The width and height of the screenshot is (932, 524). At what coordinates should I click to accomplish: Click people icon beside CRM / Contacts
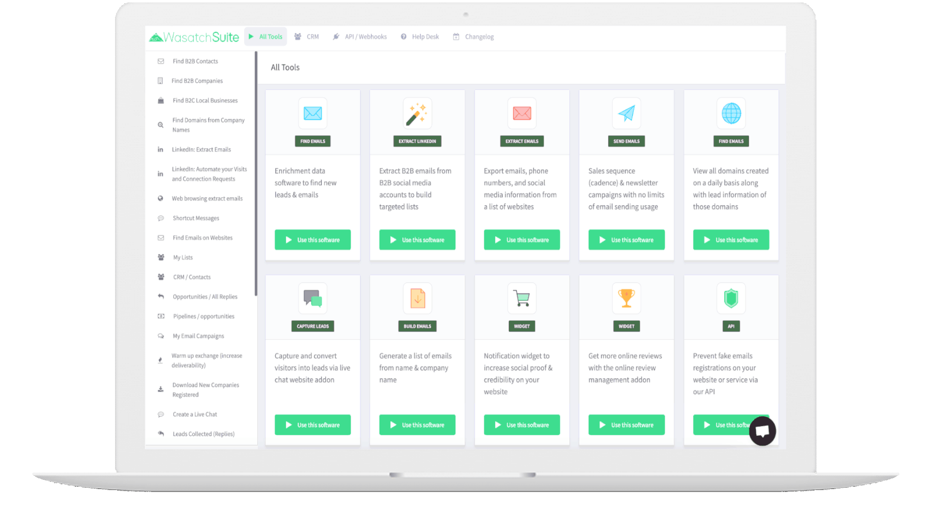click(x=161, y=277)
